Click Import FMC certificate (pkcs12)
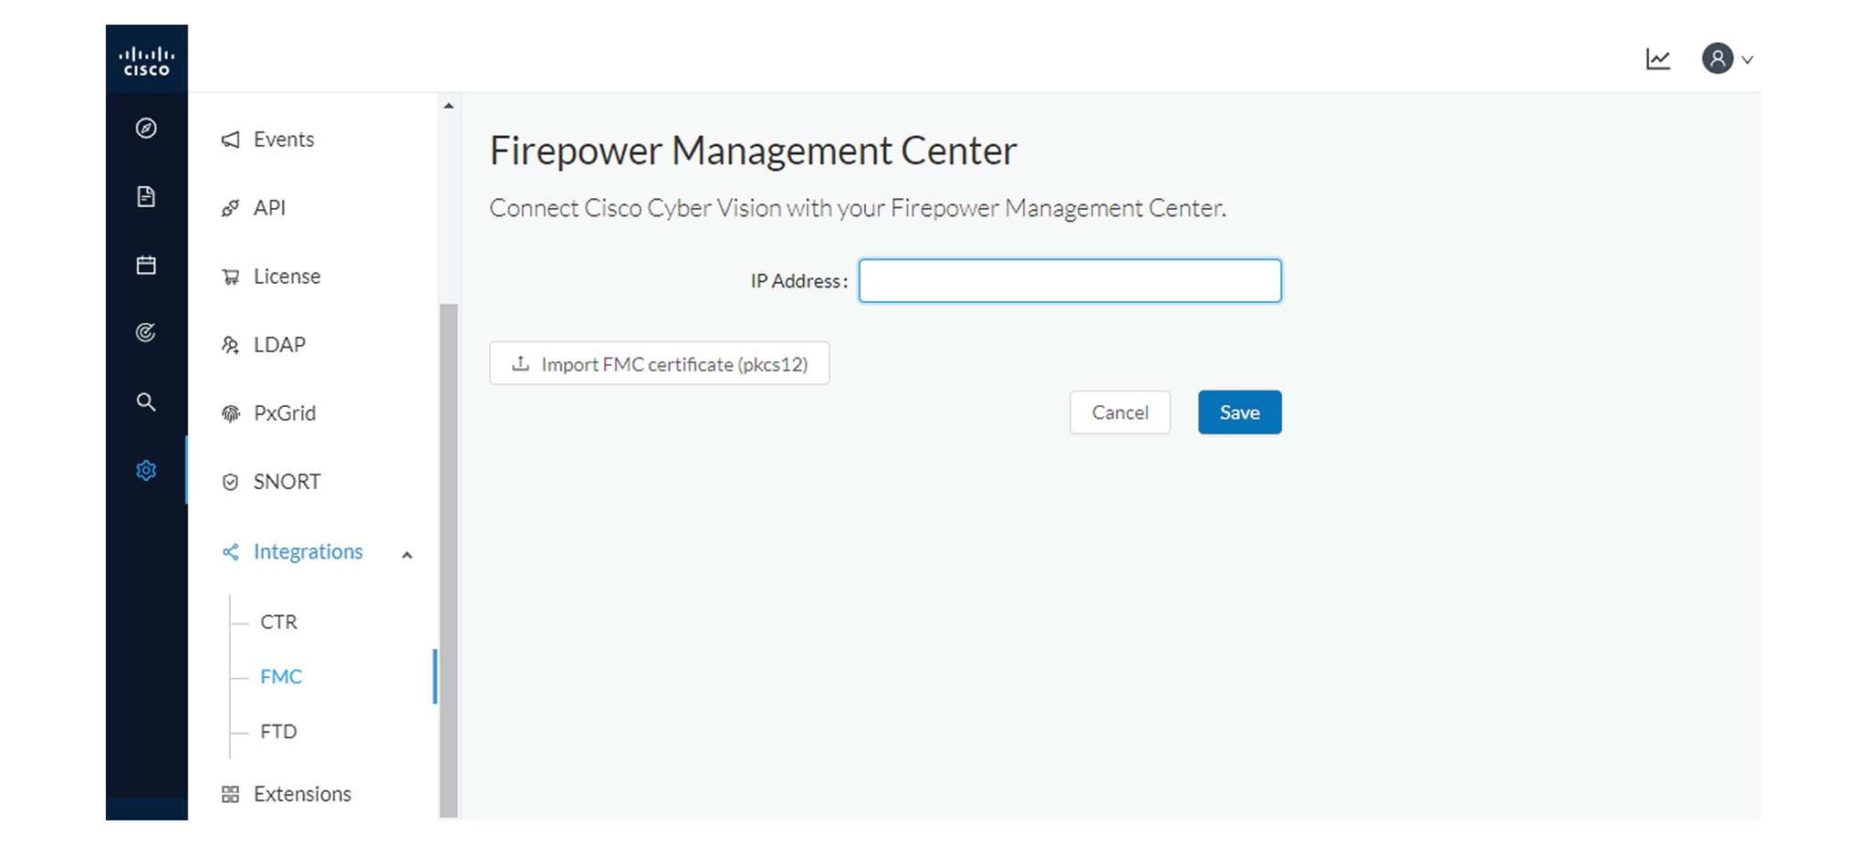This screenshot has height=845, width=1867. pos(659,363)
